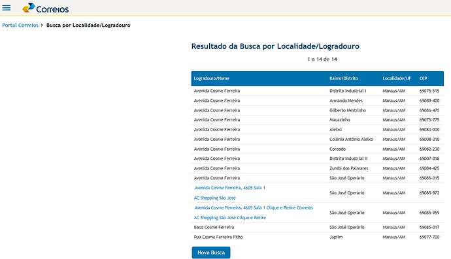This screenshot has height=259, width=451.
Task: Go to Portal Correios breadcrumb link
Action: pyautogui.click(x=20, y=25)
